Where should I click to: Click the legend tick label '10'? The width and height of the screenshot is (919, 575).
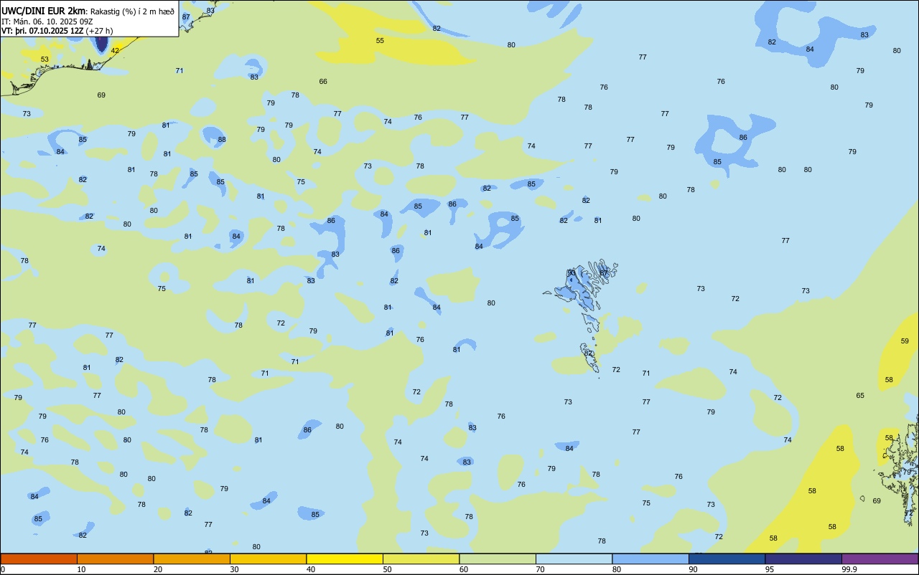click(x=81, y=569)
